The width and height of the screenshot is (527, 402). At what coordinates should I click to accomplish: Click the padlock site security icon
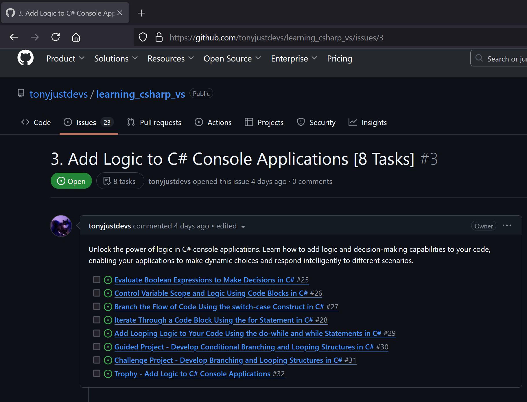159,37
